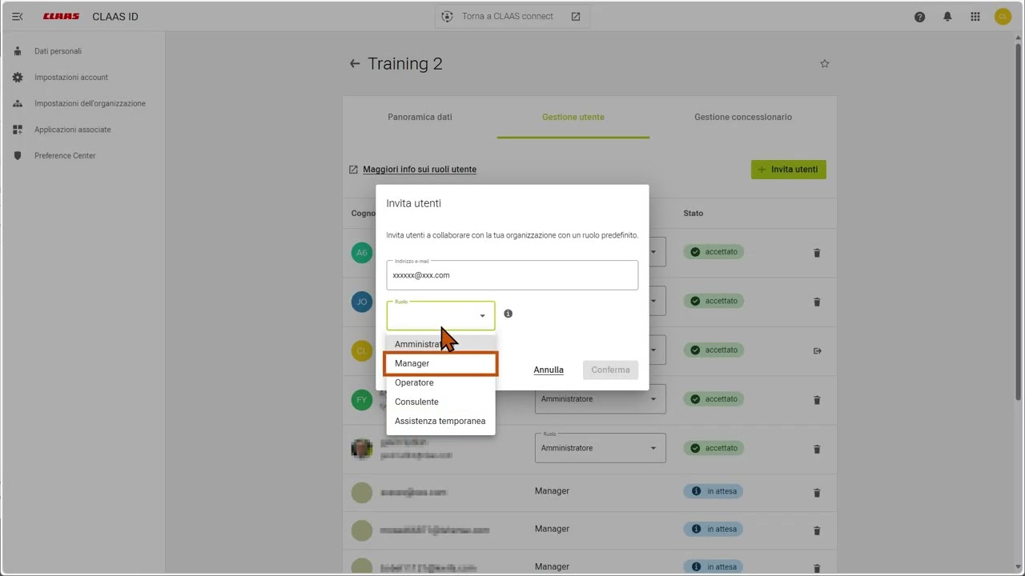This screenshot has height=576, width=1025.
Task: Open role dropdown arrow for JO user
Action: pyautogui.click(x=653, y=301)
